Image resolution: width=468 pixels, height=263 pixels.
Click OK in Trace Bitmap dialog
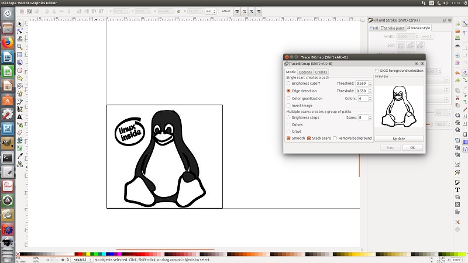412,148
